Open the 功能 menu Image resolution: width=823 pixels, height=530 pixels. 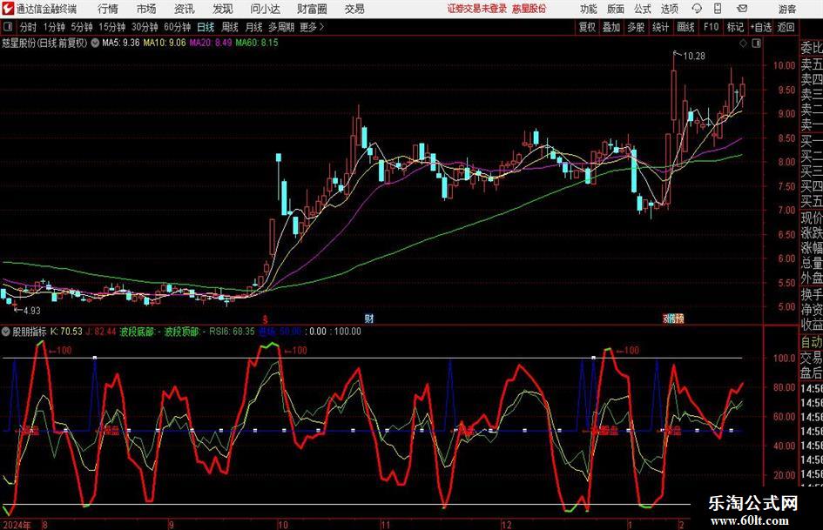tap(589, 9)
